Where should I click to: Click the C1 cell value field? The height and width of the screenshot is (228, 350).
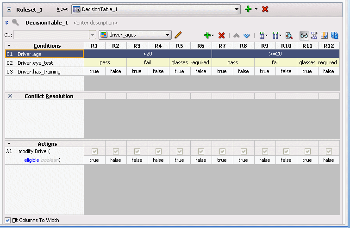point(51,35)
